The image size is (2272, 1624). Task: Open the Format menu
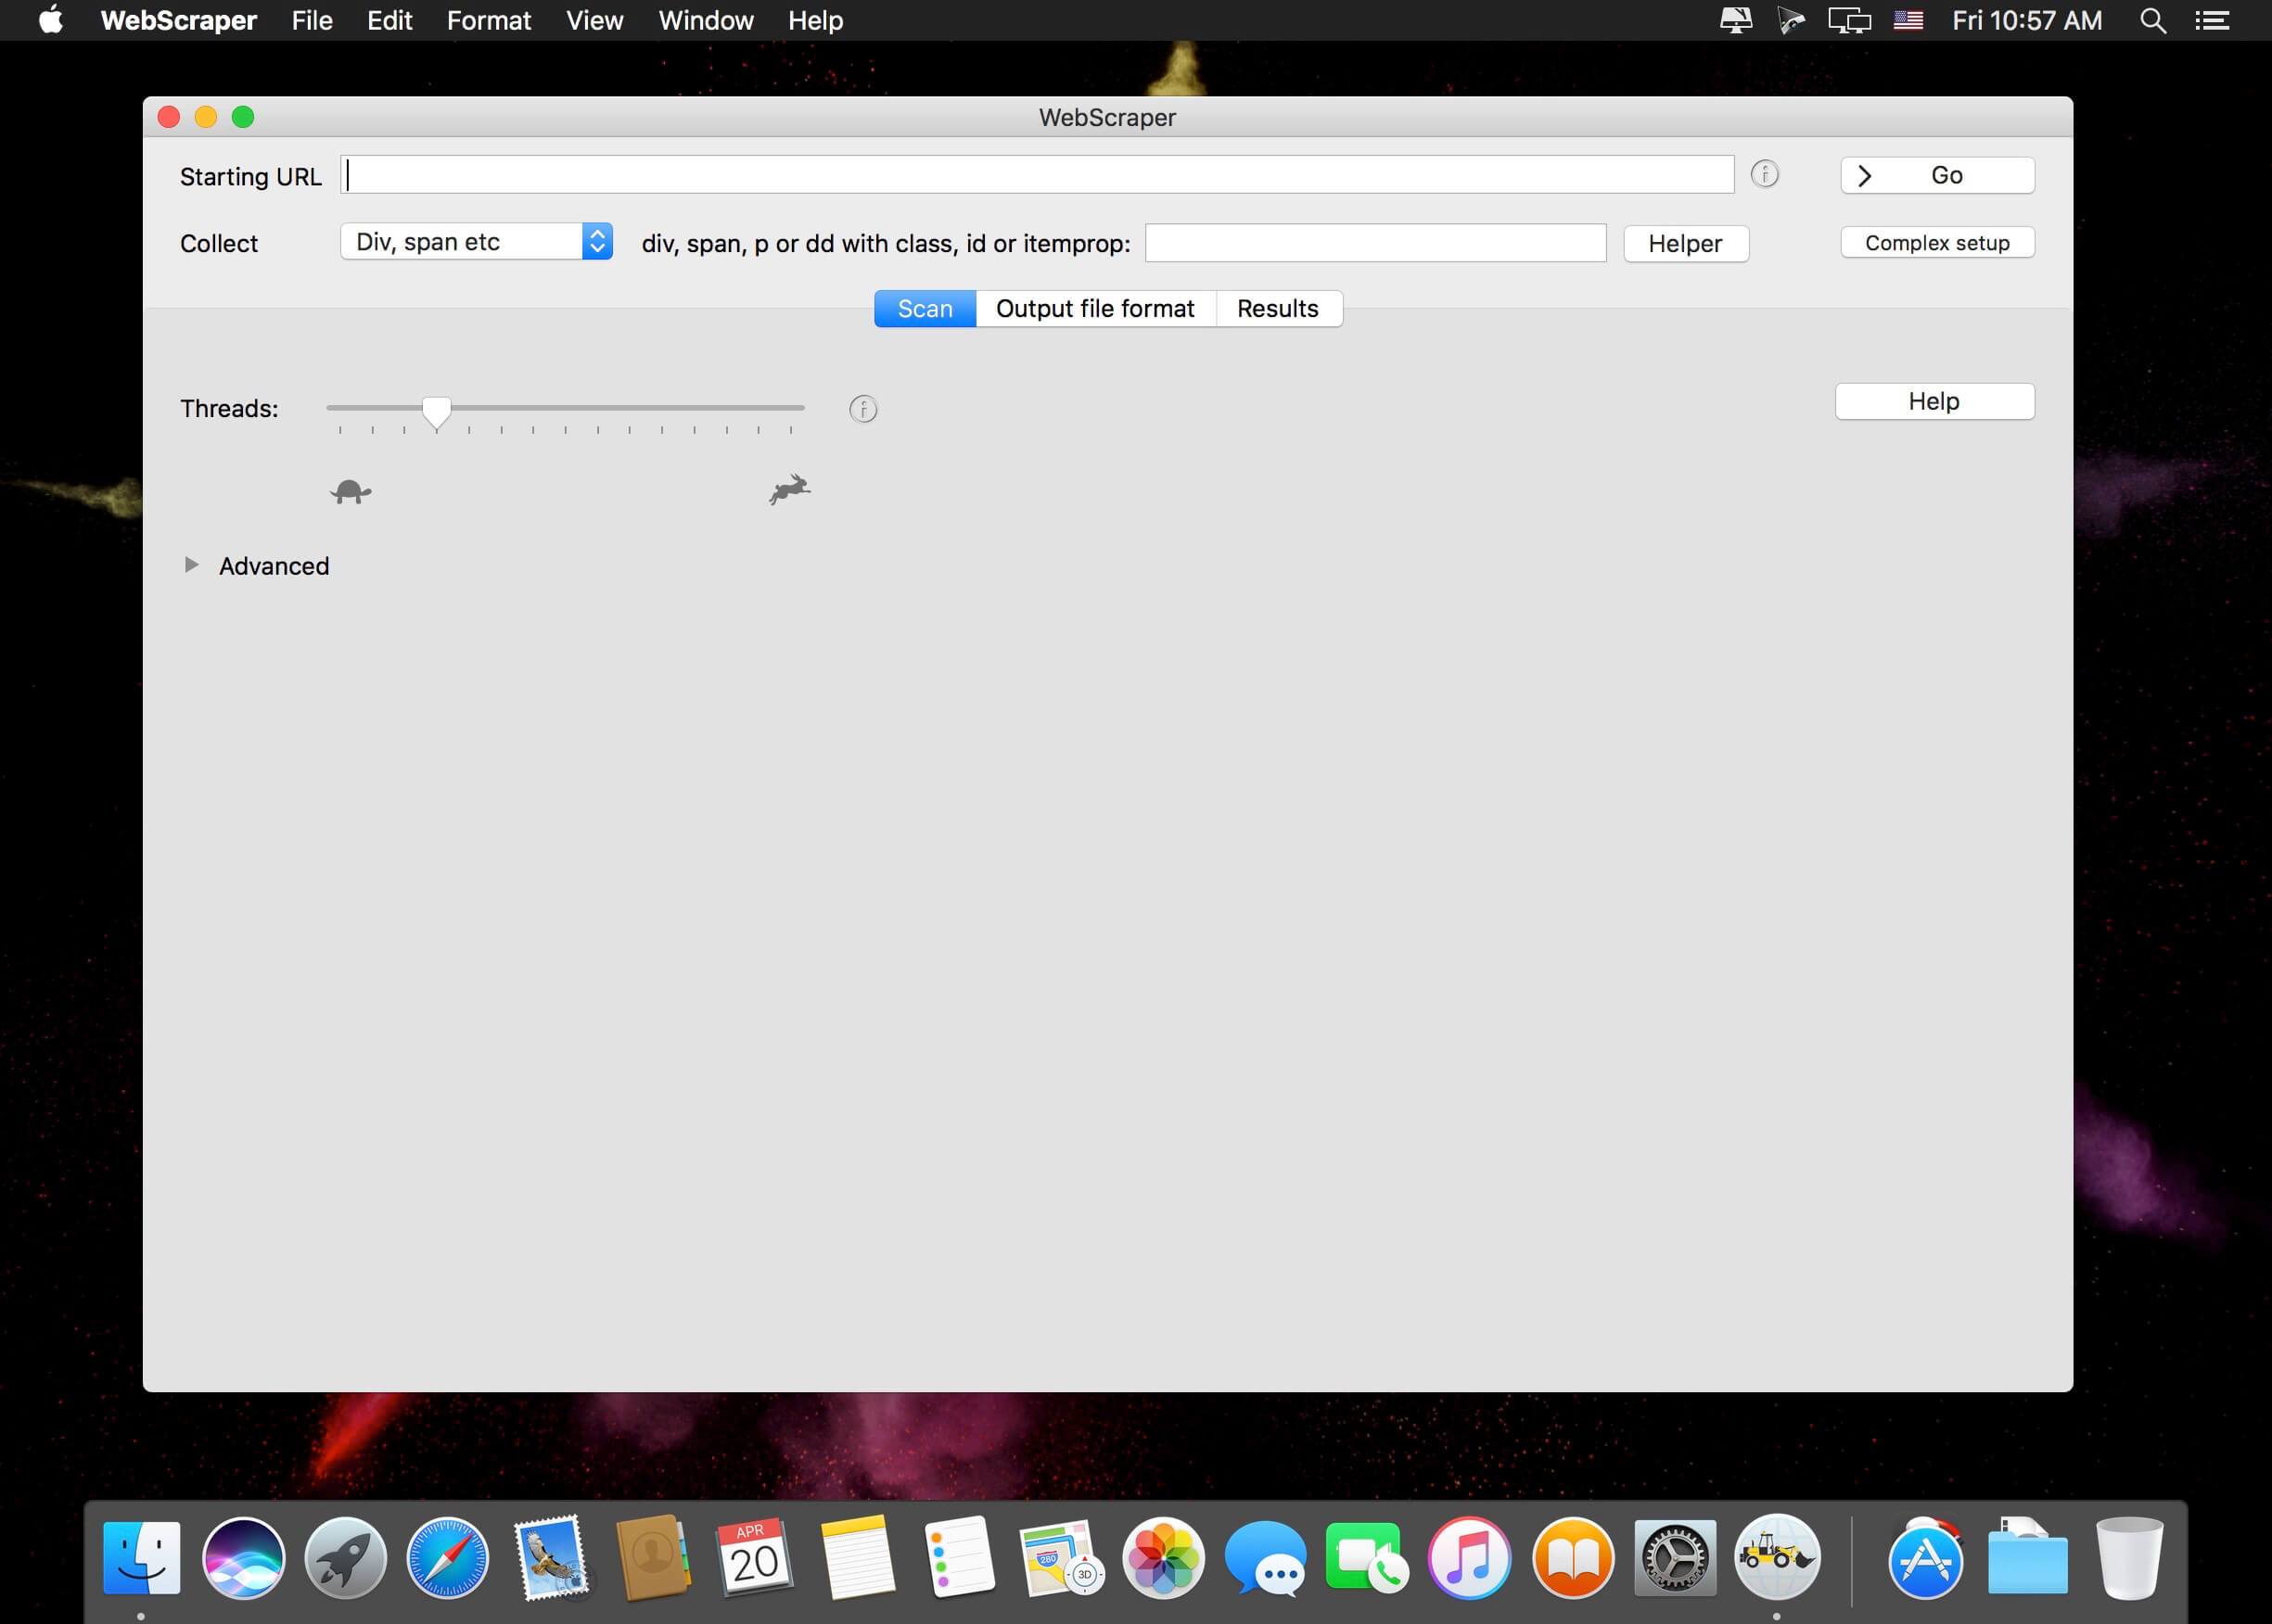tap(488, 21)
